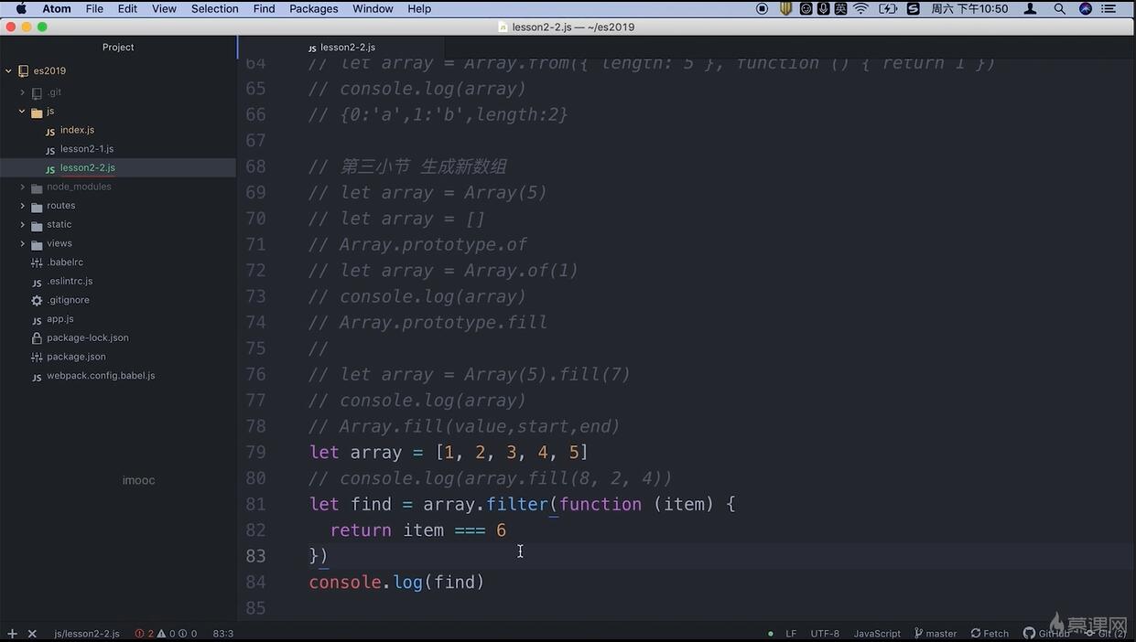Change the JavaScript grammar selector
This screenshot has width=1136, height=642.
877,634
